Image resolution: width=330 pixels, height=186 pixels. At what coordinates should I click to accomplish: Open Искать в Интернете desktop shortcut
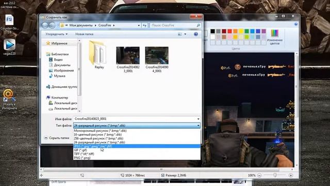tap(9, 100)
